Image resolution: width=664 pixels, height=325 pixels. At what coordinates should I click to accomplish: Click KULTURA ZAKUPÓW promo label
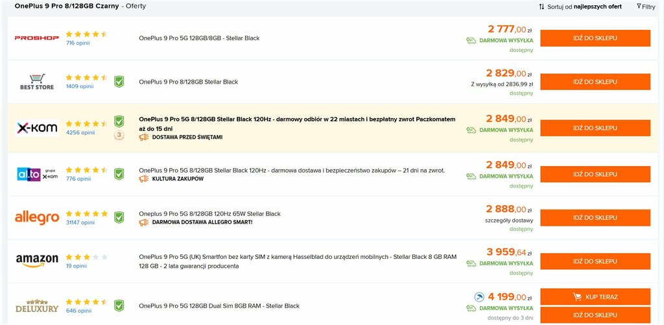178,179
